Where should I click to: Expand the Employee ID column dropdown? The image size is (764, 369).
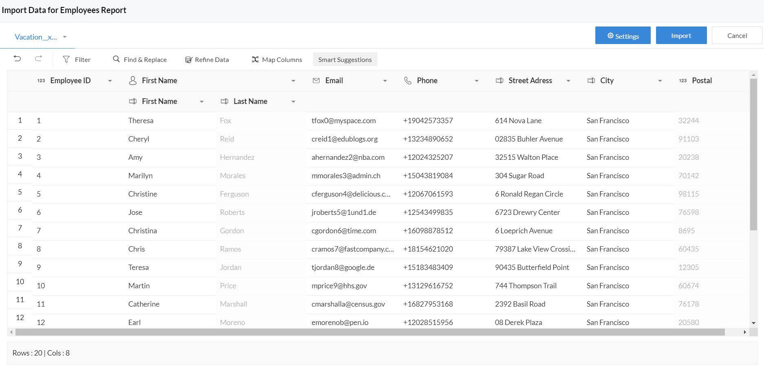[110, 81]
